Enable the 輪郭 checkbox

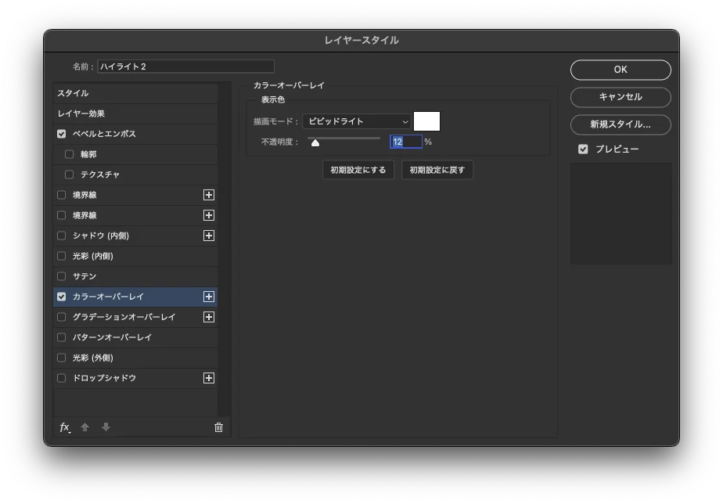[x=69, y=154]
